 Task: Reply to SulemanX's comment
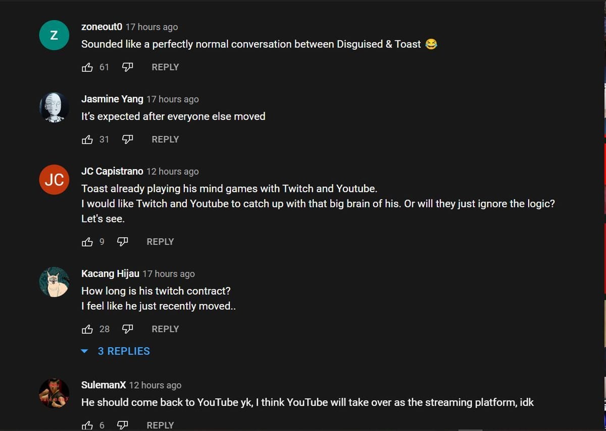pos(160,425)
